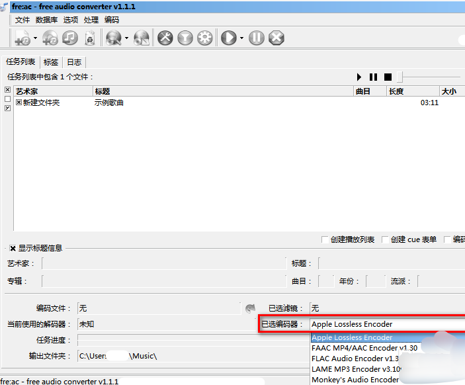
Task: Open the 处理 menu
Action: tap(91, 20)
